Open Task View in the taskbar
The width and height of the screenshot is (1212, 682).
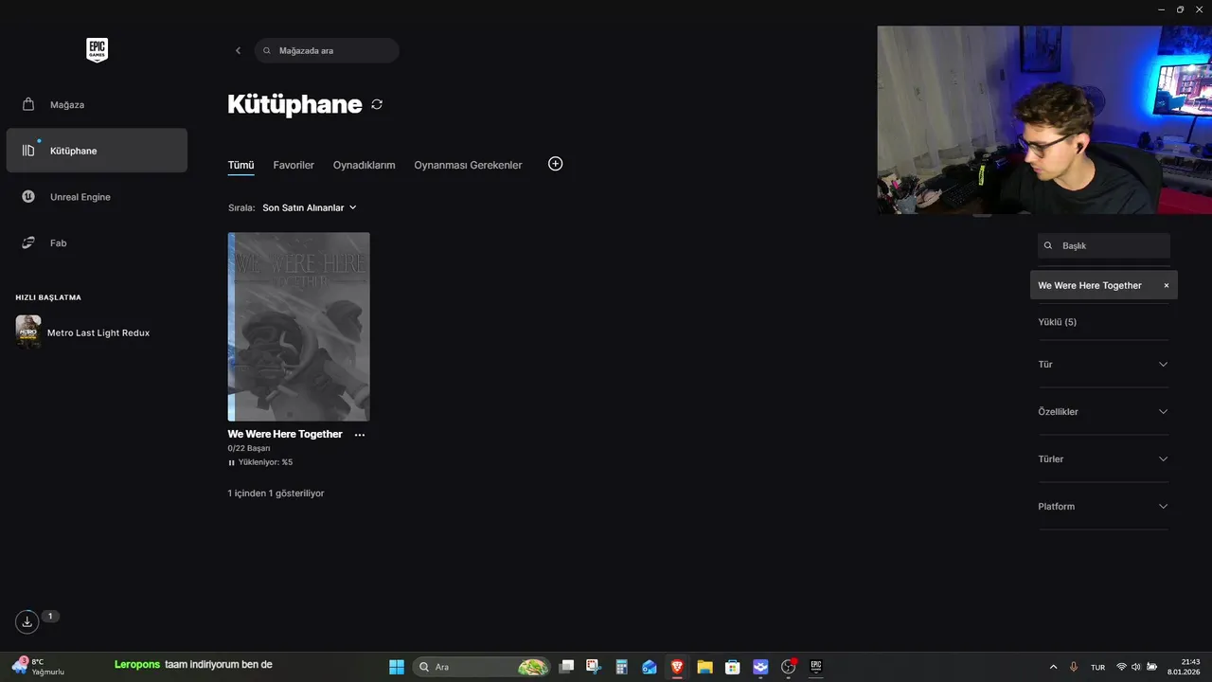[566, 667]
